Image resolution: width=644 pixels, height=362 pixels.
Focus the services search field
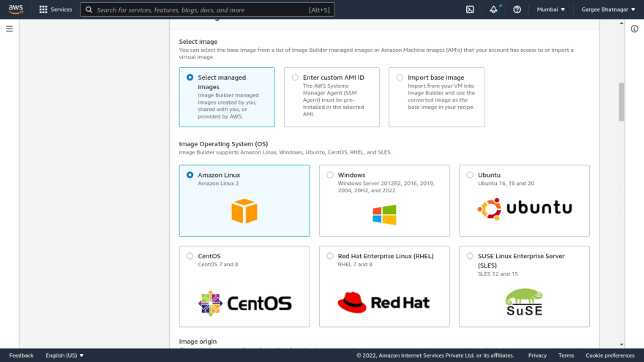pos(207,10)
